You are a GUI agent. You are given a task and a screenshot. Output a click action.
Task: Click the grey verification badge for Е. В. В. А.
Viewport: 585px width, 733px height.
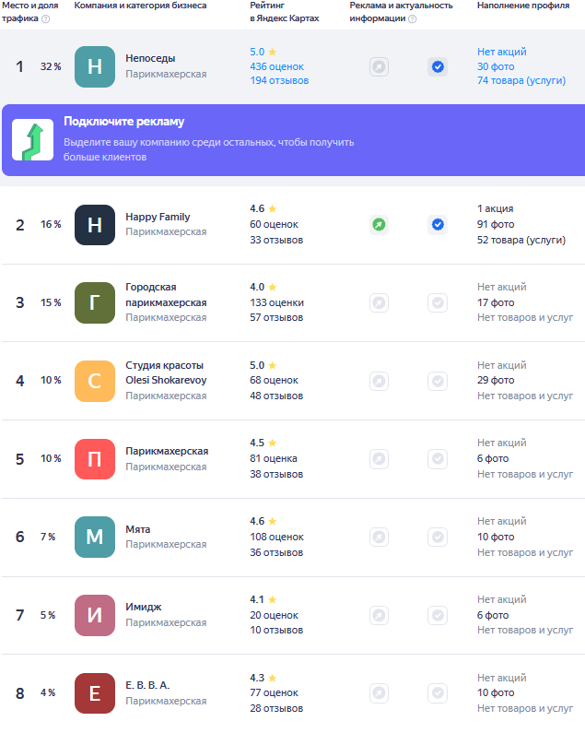click(x=438, y=693)
